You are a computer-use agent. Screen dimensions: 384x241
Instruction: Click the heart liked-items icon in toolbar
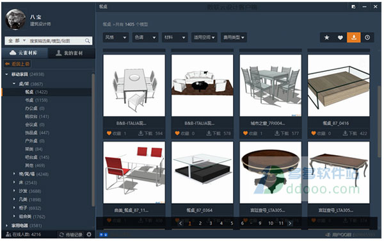(340, 38)
